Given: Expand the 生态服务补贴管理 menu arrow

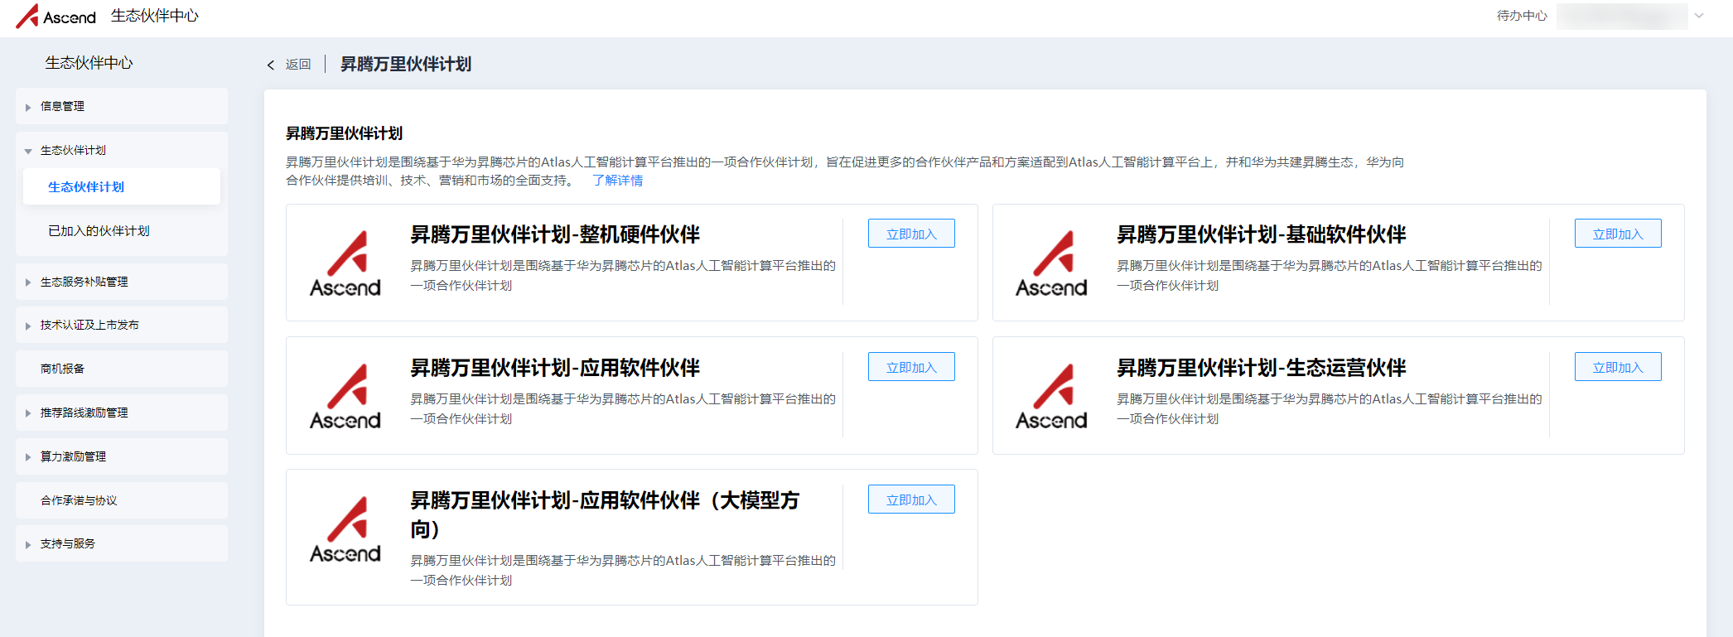Looking at the screenshot, I should click(x=28, y=282).
